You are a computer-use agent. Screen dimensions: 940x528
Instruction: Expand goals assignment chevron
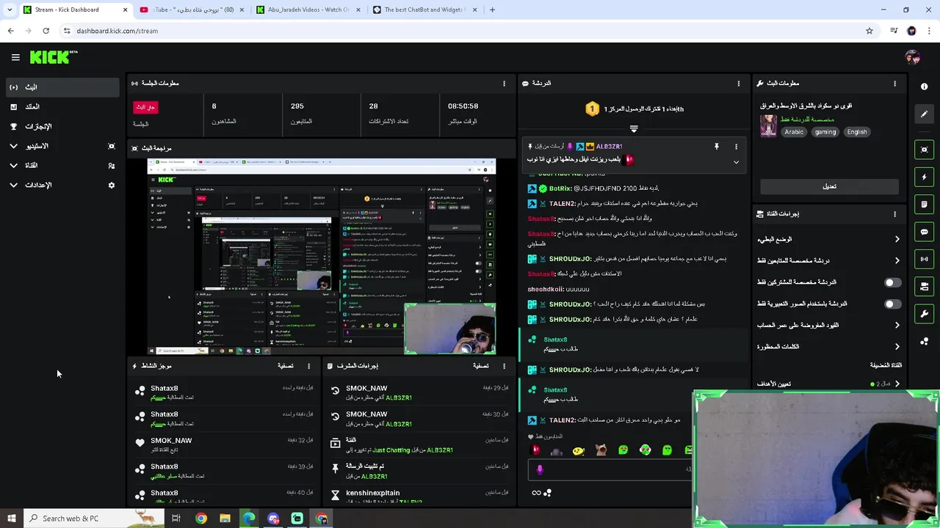click(x=897, y=384)
